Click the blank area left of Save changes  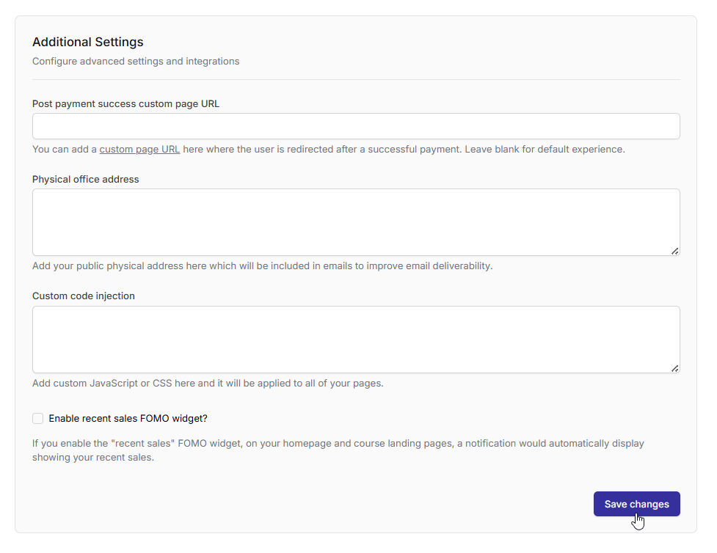click(308, 504)
